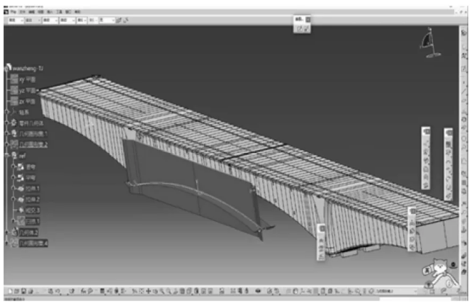The height and width of the screenshot is (304, 474).
Task: Click the Zoom In magnifier icon
Action: click(x=162, y=291)
